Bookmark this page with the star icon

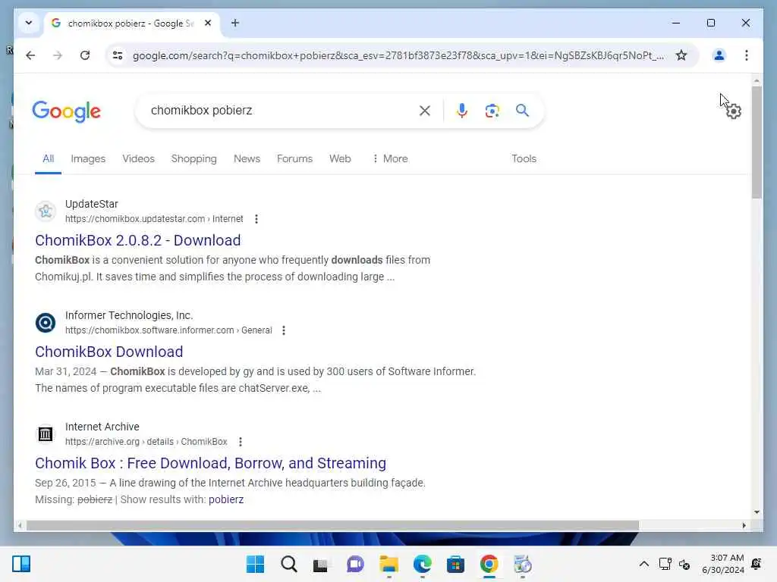[x=681, y=55]
